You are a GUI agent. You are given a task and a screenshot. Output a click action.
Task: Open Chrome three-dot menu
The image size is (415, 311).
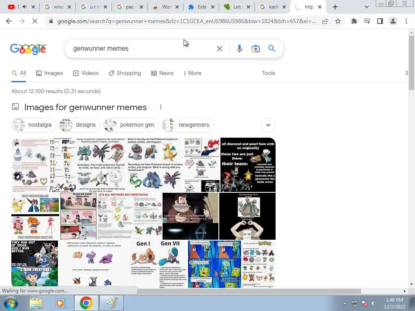(x=406, y=21)
